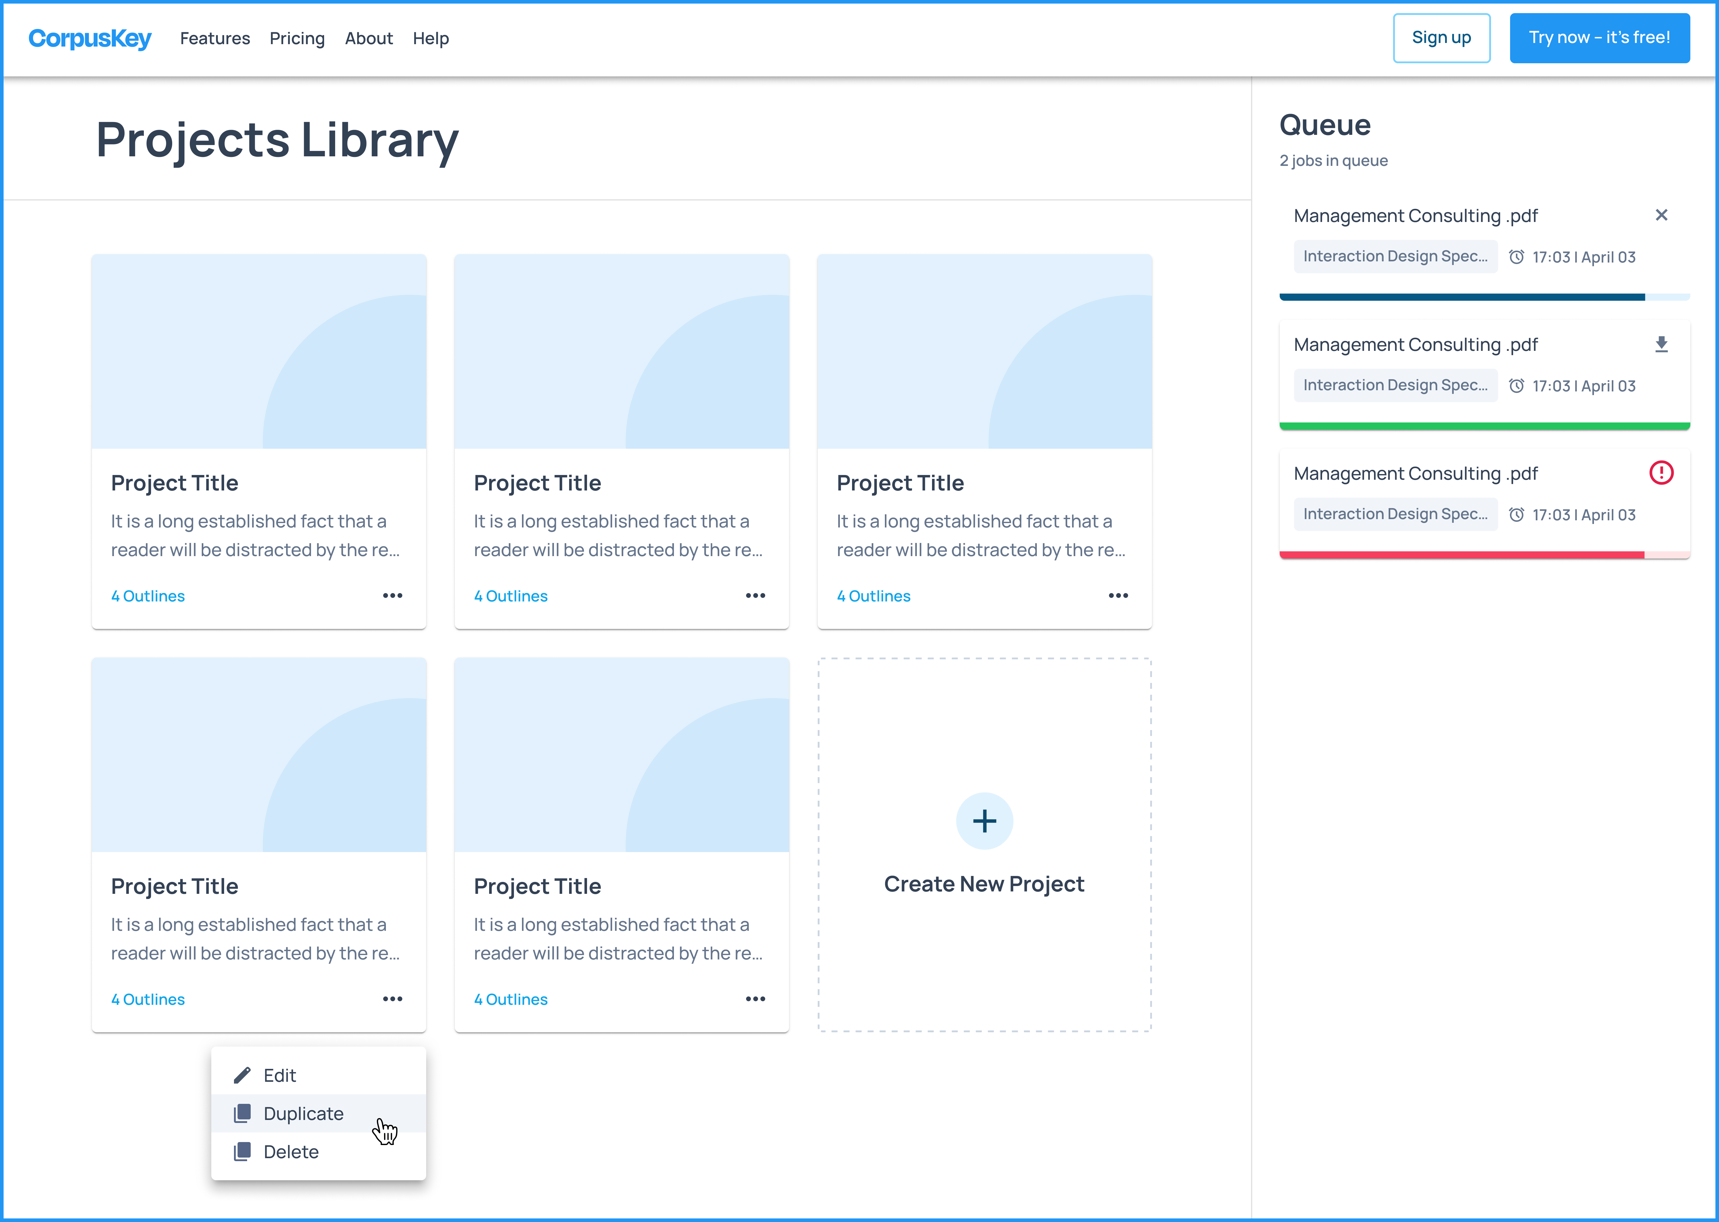Viewport: 1719px width, 1222px height.
Task: Download the completed Management Consulting .pdf
Action: (1661, 344)
